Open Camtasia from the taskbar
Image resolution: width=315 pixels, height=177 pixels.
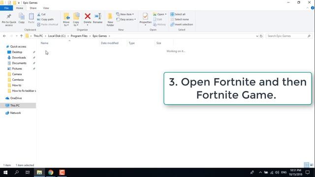(x=62, y=173)
